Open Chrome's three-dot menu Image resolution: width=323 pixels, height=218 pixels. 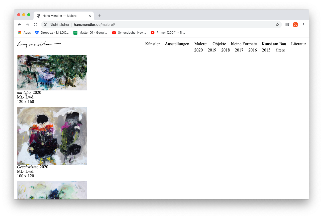pos(303,25)
